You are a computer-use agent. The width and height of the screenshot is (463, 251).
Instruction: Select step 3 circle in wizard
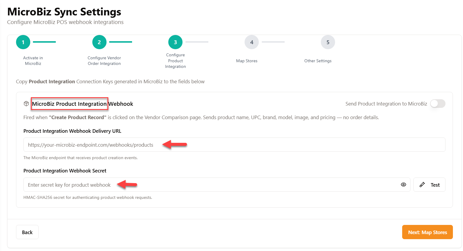[x=175, y=42]
